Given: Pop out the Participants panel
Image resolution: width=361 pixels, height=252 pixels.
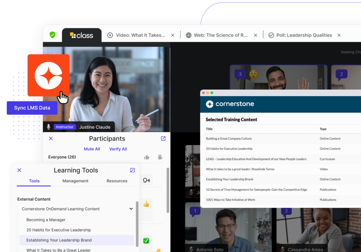Looking at the screenshot, I should pos(163,138).
